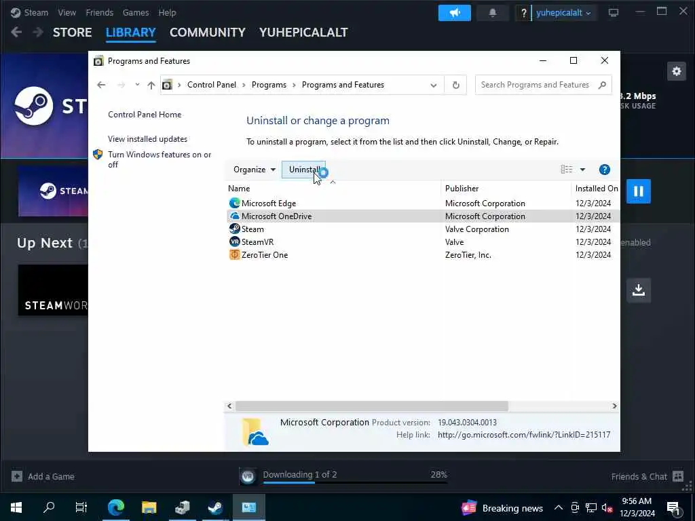Click Control Panel in the breadcrumb
Viewport: 695px width, 521px height.
[212, 85]
